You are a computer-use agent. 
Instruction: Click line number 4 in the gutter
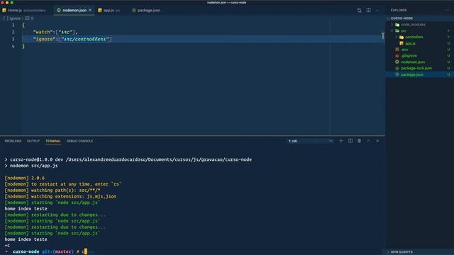pos(13,46)
